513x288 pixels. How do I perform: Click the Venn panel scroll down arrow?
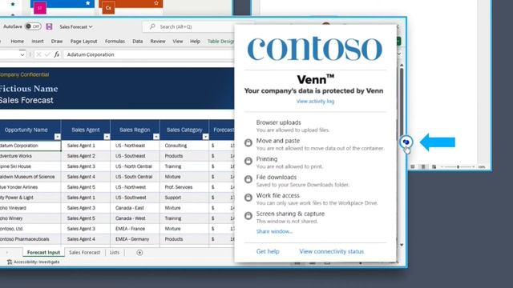pyautogui.click(x=402, y=245)
